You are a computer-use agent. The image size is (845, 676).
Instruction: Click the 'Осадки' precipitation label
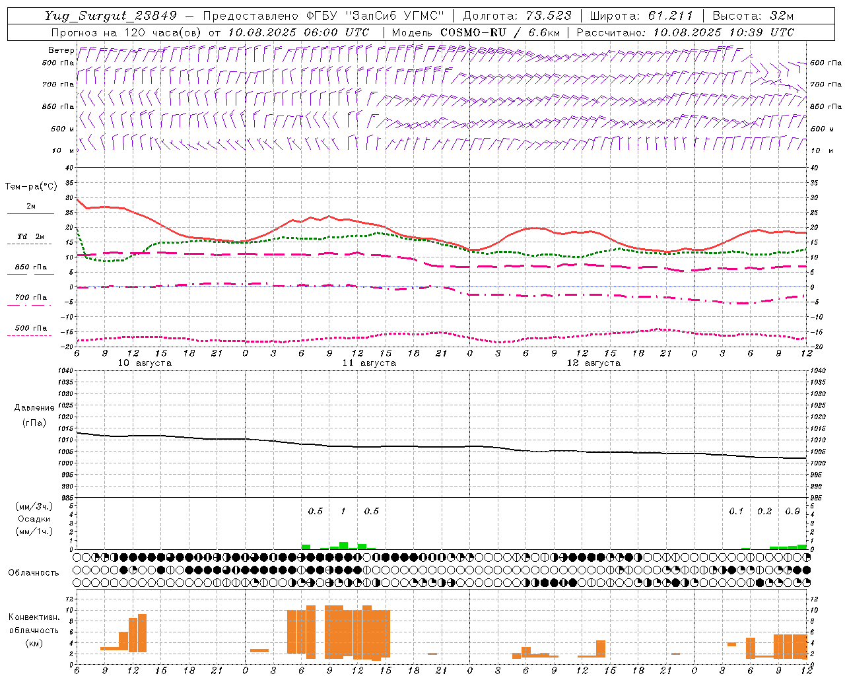pos(34,519)
